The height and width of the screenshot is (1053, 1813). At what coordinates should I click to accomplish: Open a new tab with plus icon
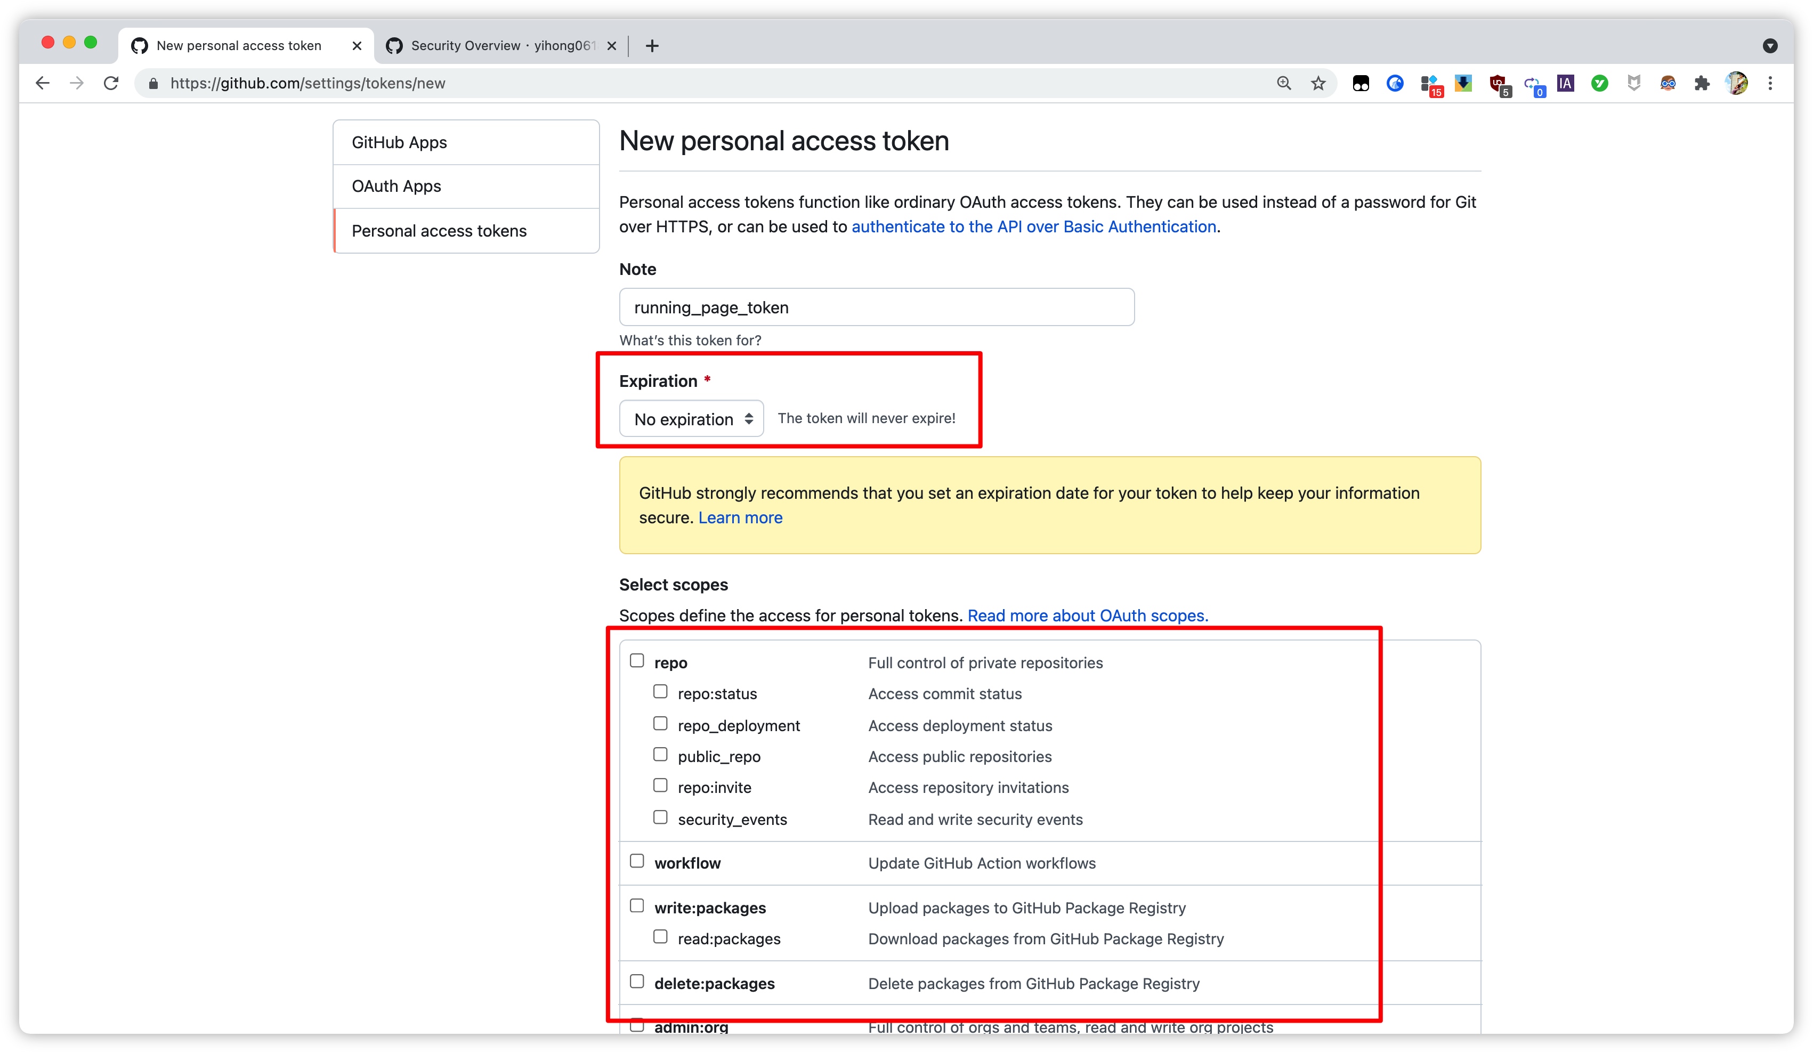tap(652, 46)
